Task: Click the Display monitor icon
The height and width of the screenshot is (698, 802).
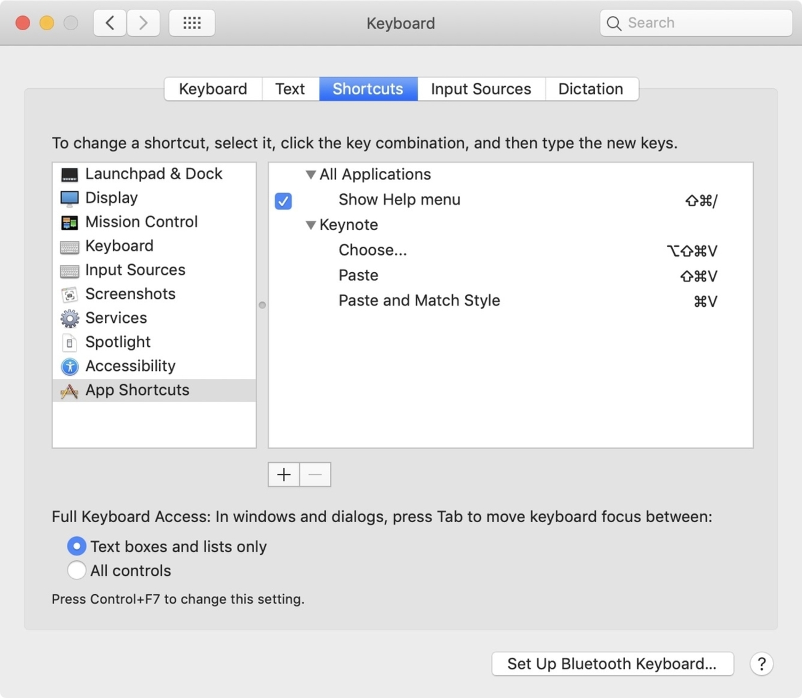Action: [x=70, y=199]
